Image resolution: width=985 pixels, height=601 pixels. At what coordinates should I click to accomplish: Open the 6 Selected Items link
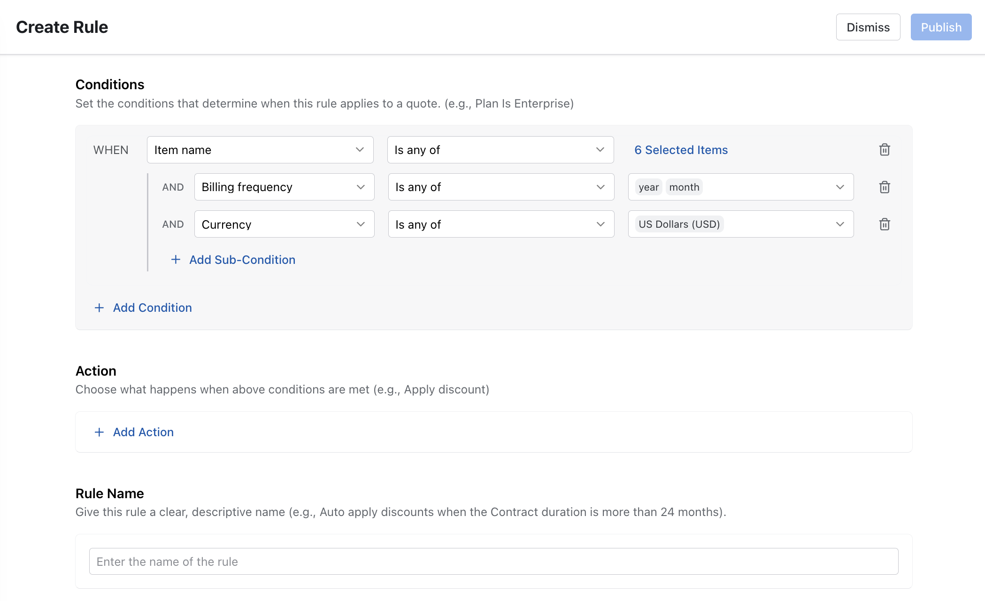tap(681, 150)
